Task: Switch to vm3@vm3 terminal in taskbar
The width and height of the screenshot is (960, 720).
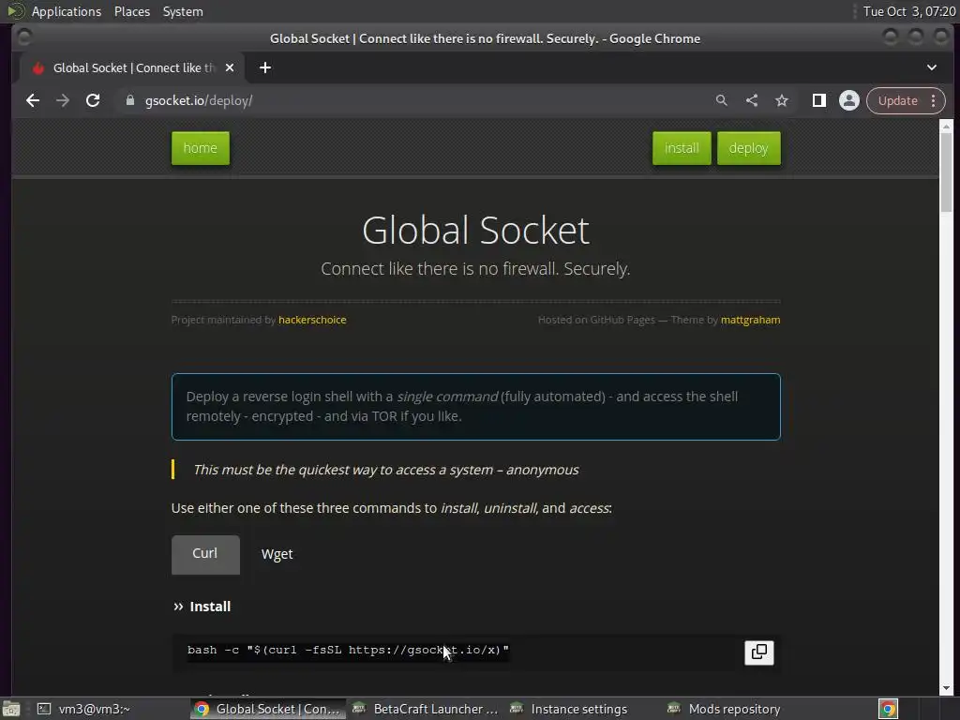Action: click(x=84, y=709)
